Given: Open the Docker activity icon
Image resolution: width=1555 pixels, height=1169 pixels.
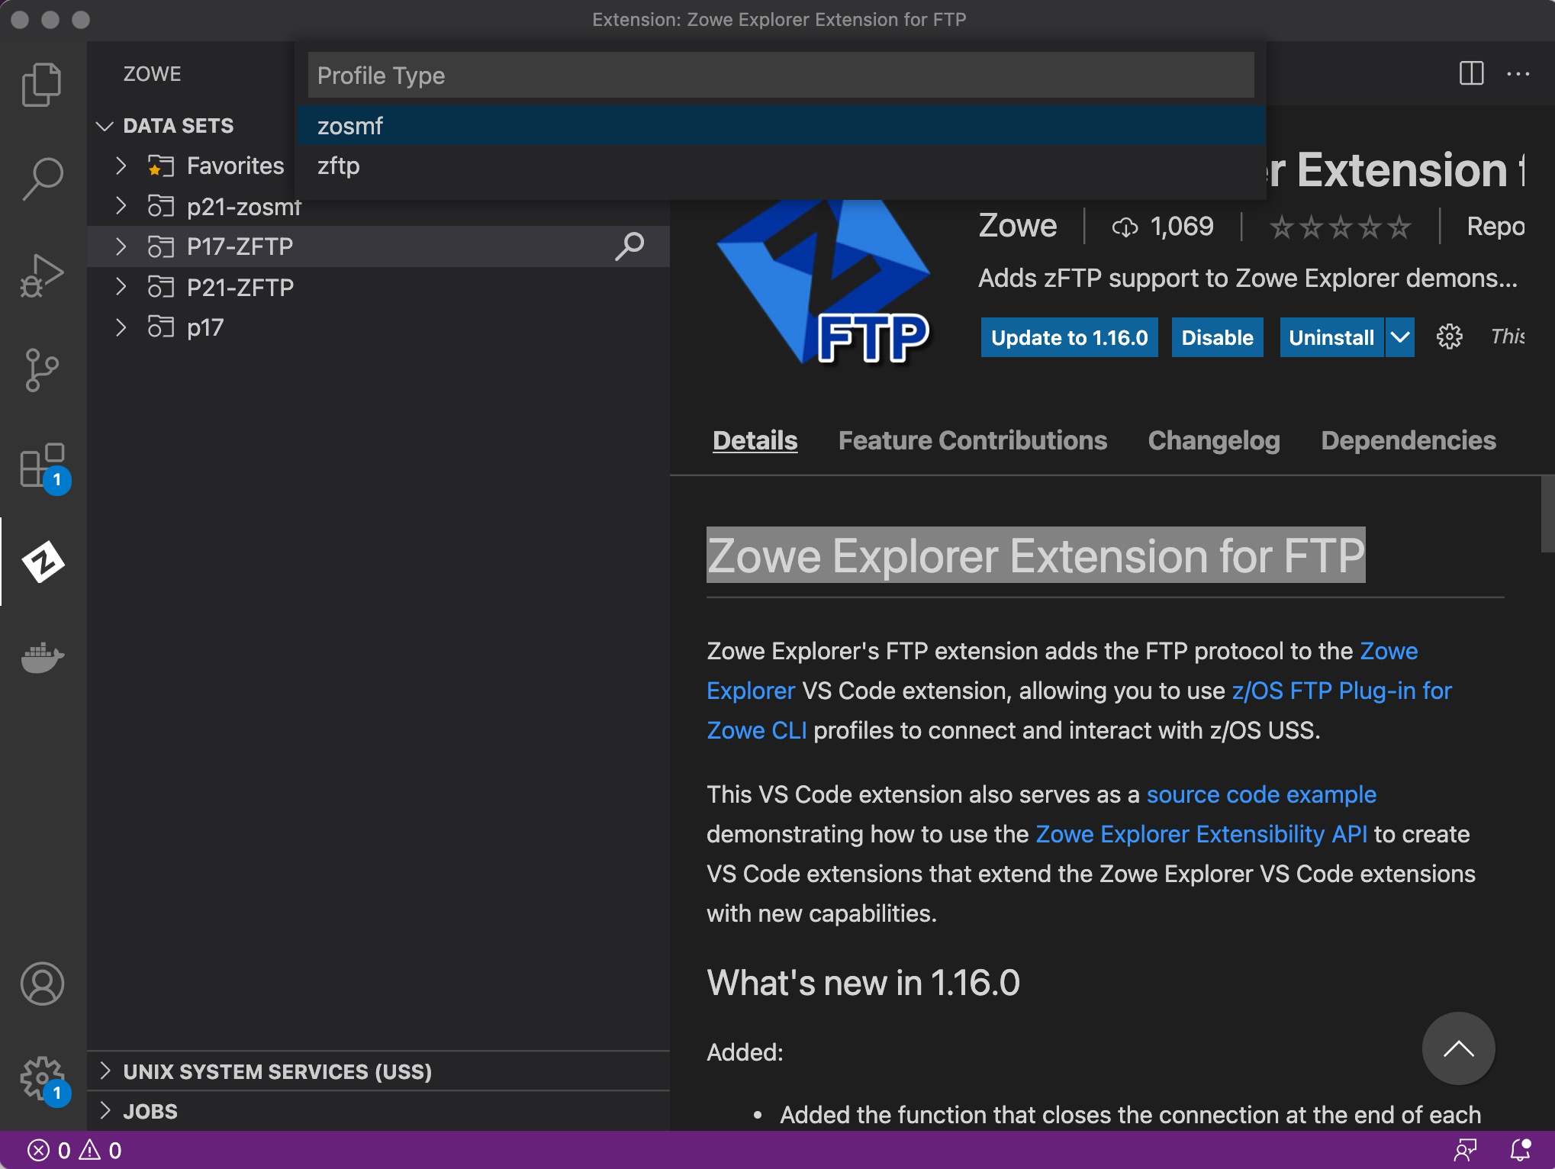Looking at the screenshot, I should 43,657.
